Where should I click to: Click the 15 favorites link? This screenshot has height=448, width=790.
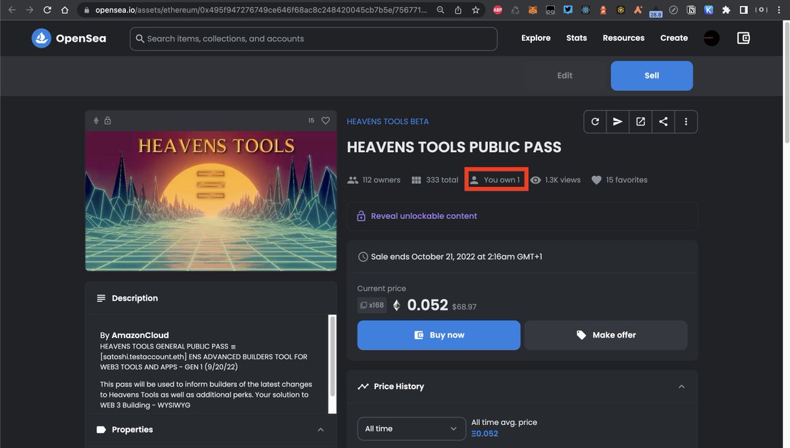(619, 180)
